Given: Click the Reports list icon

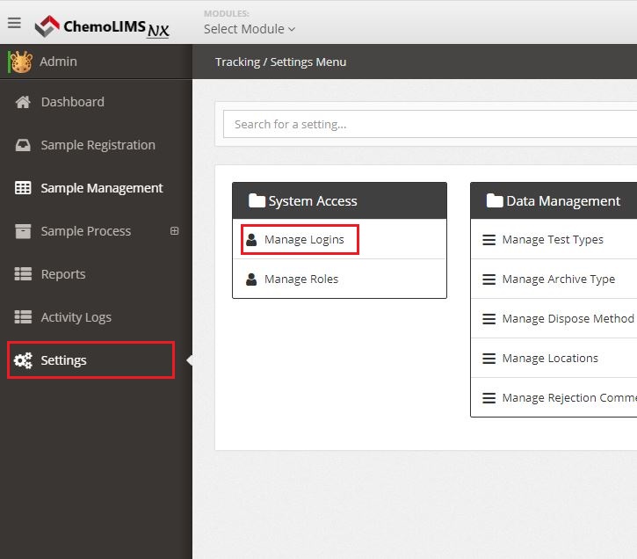Looking at the screenshot, I should tap(24, 274).
